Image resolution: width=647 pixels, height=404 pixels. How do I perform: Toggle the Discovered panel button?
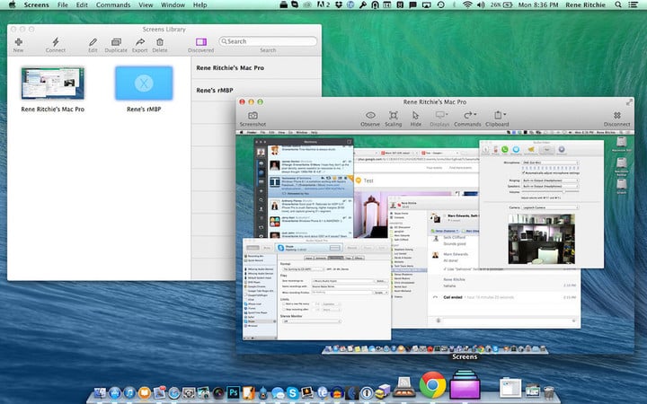(x=201, y=45)
